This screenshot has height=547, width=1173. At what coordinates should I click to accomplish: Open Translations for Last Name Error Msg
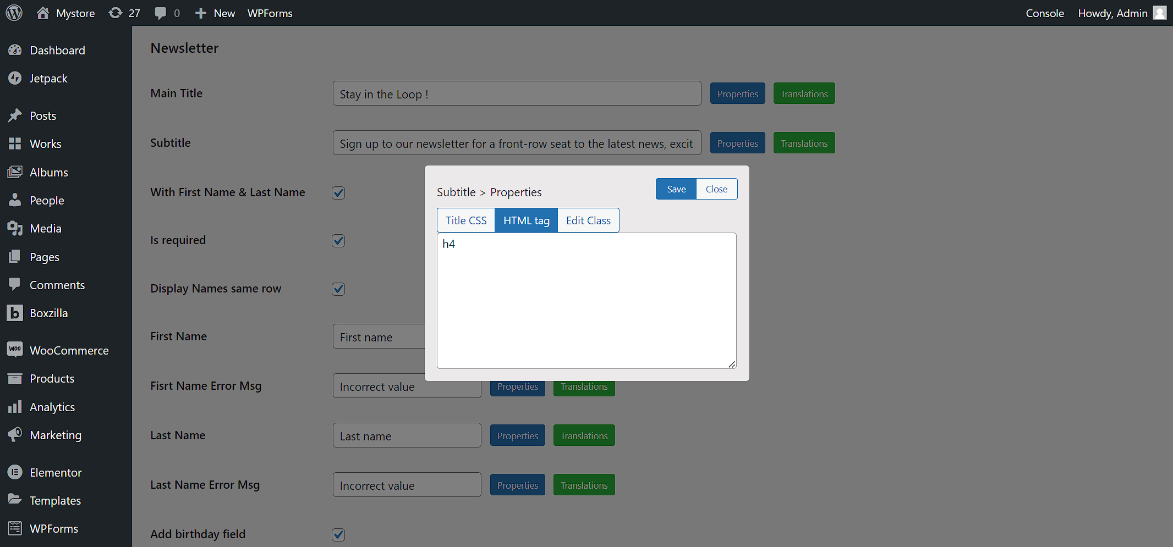pyautogui.click(x=584, y=485)
